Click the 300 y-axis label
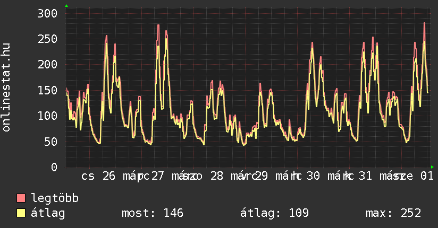Image resolution: width=438 pixels, height=228 pixels. 47,13
